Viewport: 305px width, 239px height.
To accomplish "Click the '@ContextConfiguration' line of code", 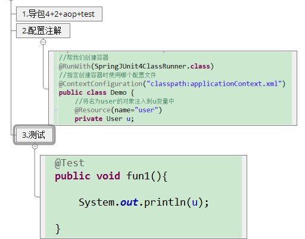I will pyautogui.click(x=172, y=84).
